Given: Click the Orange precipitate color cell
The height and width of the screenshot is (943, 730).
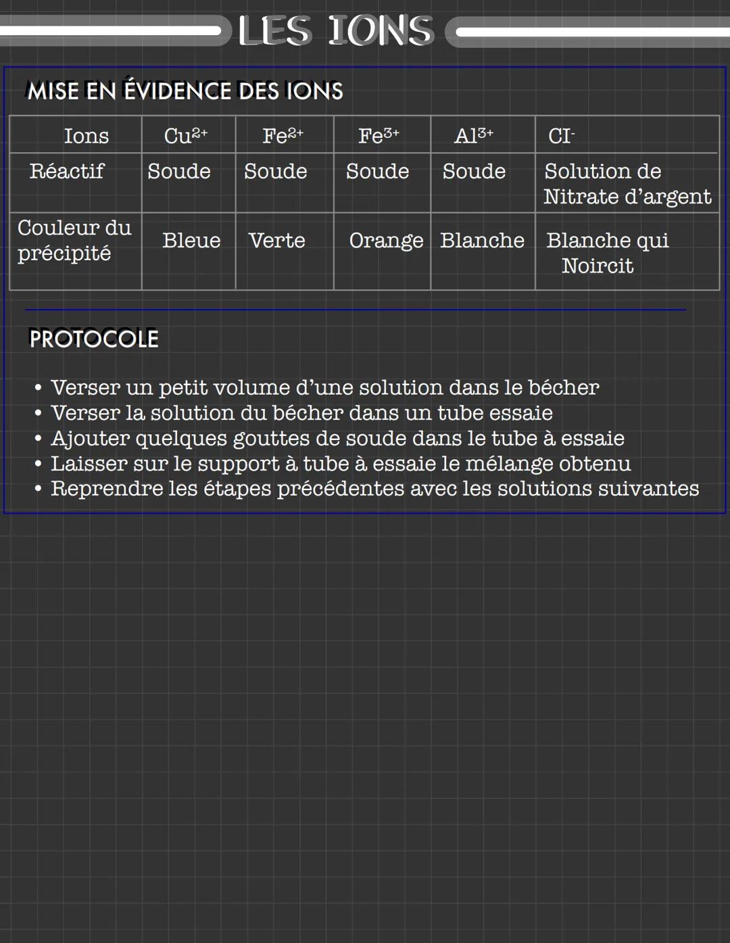Looking at the screenshot, I should pos(386,241).
